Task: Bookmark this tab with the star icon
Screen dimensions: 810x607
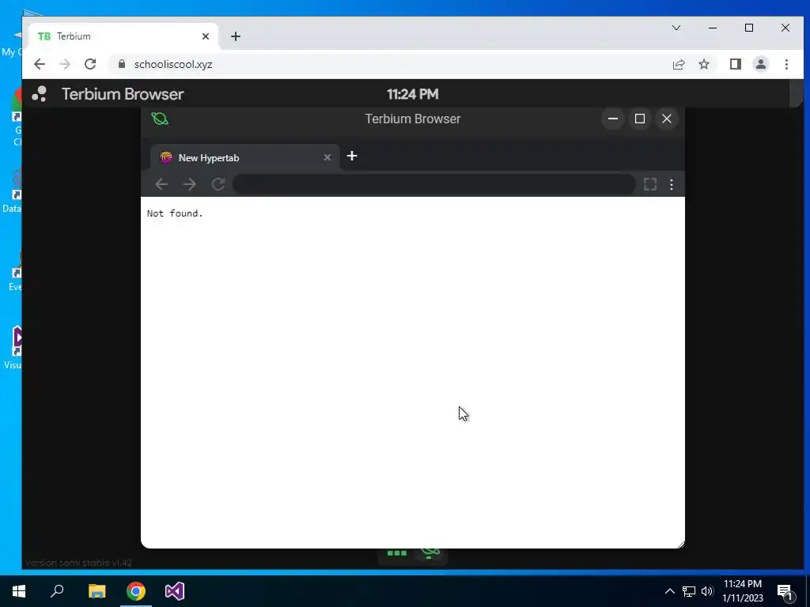Action: click(x=703, y=65)
